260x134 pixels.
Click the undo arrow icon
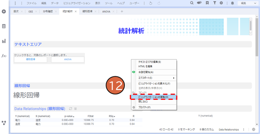click(151, 3)
